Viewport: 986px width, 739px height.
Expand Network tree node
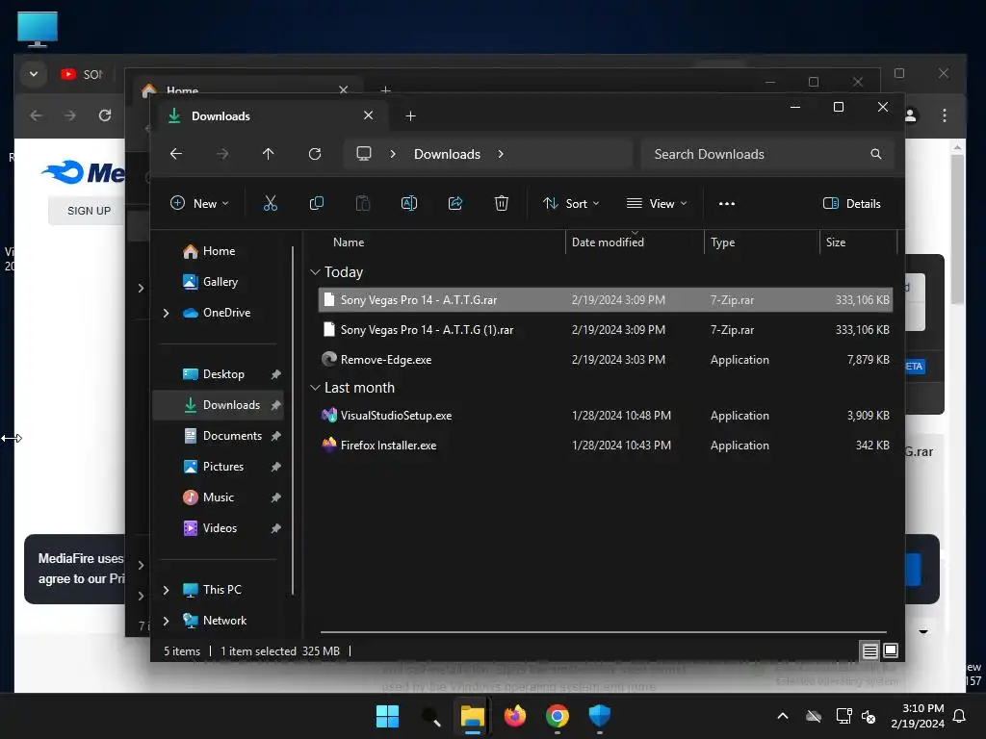[166, 621]
